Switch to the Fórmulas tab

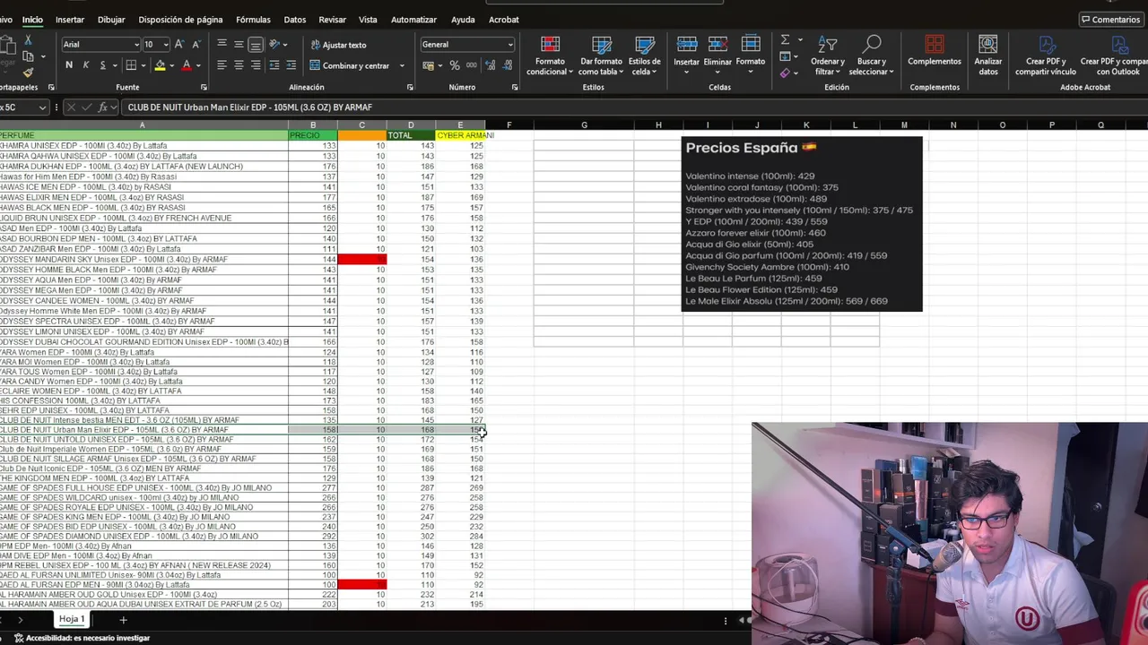pyautogui.click(x=253, y=20)
